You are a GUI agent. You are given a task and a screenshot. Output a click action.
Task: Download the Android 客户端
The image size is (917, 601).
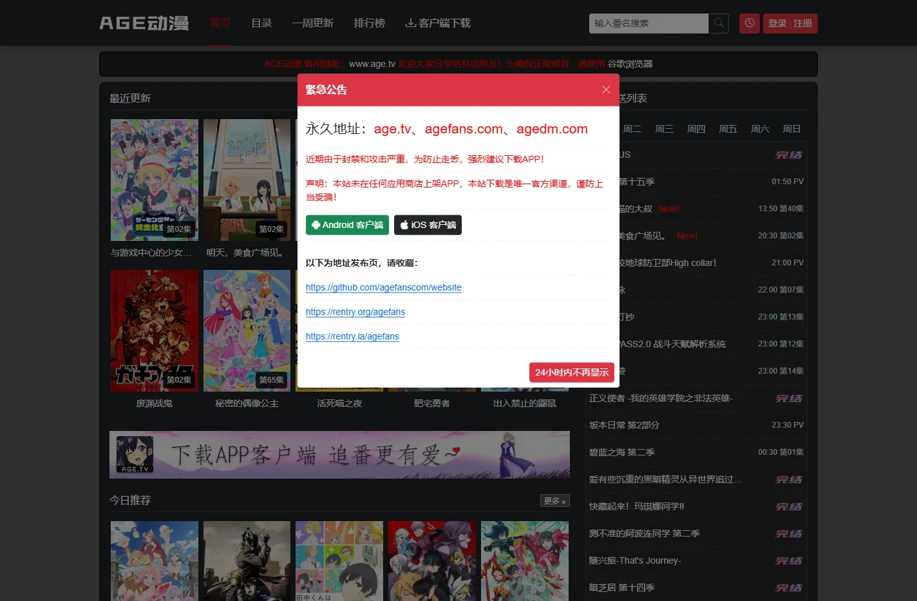(347, 225)
